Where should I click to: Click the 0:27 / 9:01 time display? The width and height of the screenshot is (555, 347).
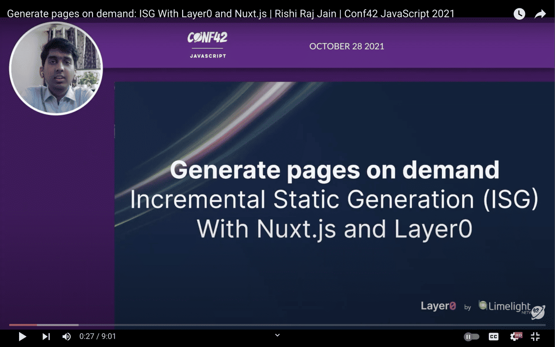(98, 337)
